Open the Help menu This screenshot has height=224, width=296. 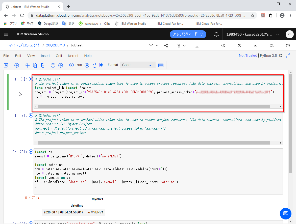point(88,56)
